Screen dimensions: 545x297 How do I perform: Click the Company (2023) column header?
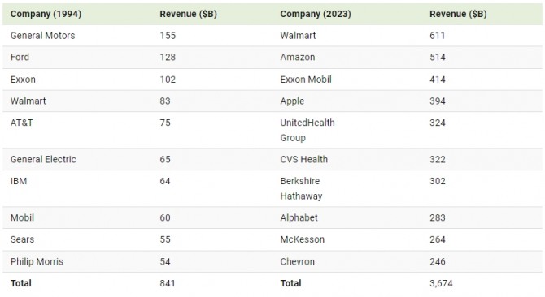(x=316, y=14)
